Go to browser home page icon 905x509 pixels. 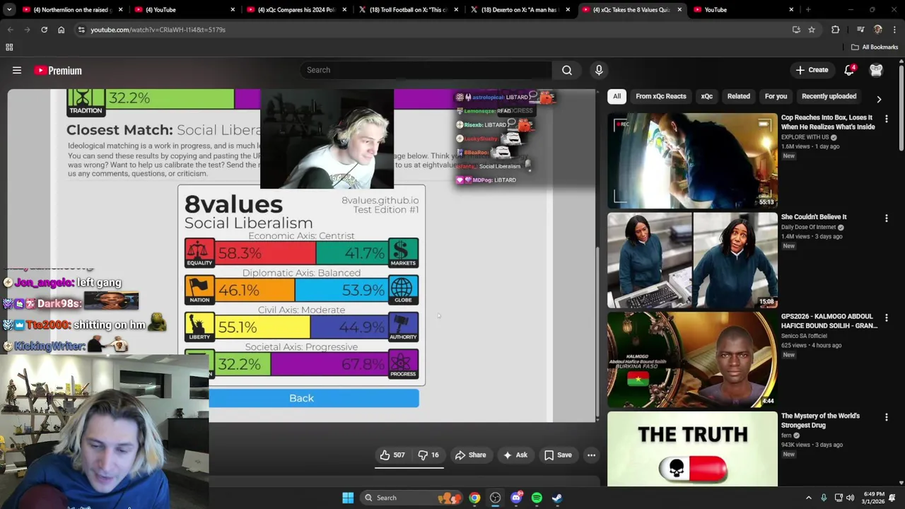tap(61, 30)
